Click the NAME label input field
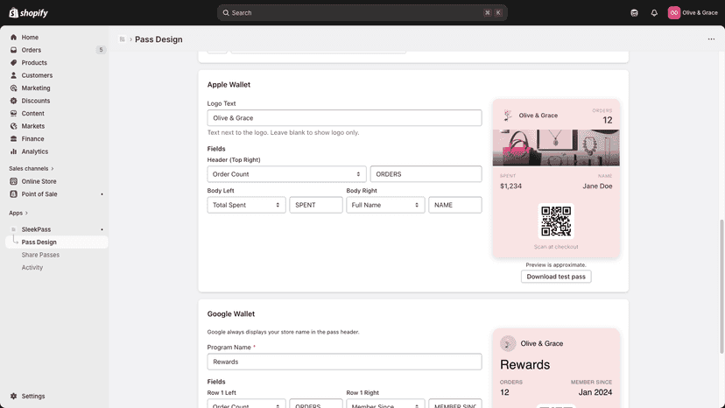The image size is (725, 408). (455, 205)
